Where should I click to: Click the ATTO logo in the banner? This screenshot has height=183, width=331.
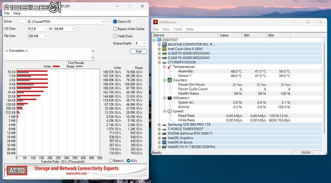coord(17,171)
